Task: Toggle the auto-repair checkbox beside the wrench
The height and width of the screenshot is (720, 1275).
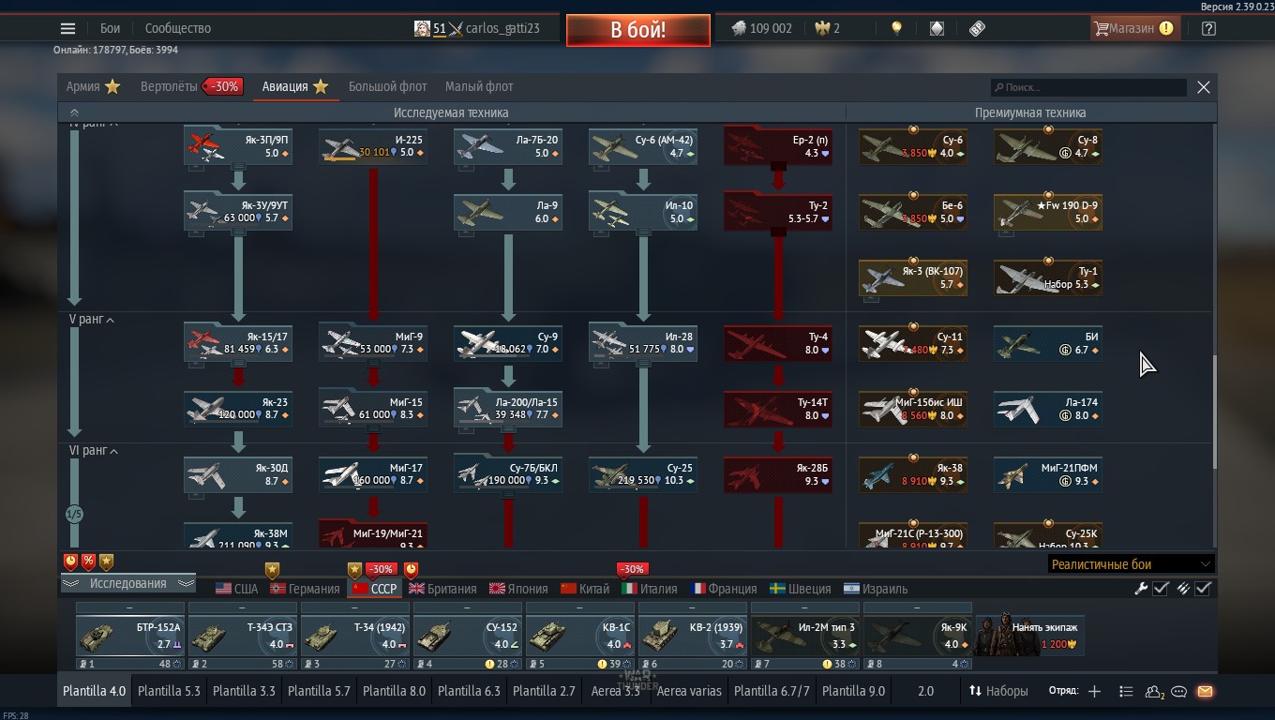Action: [1161, 588]
